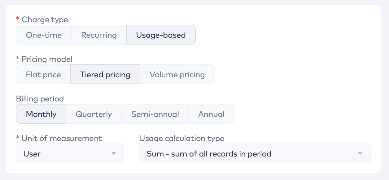The height and width of the screenshot is (180, 389).
Task: Select the Usage-based charge type
Action: [161, 35]
